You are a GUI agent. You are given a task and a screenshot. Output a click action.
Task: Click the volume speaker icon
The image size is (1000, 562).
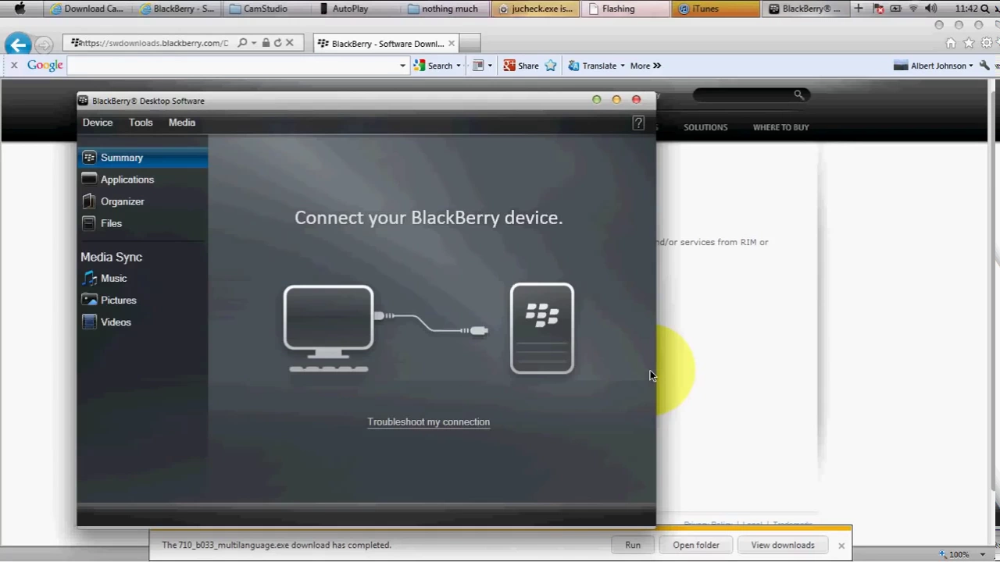(931, 9)
